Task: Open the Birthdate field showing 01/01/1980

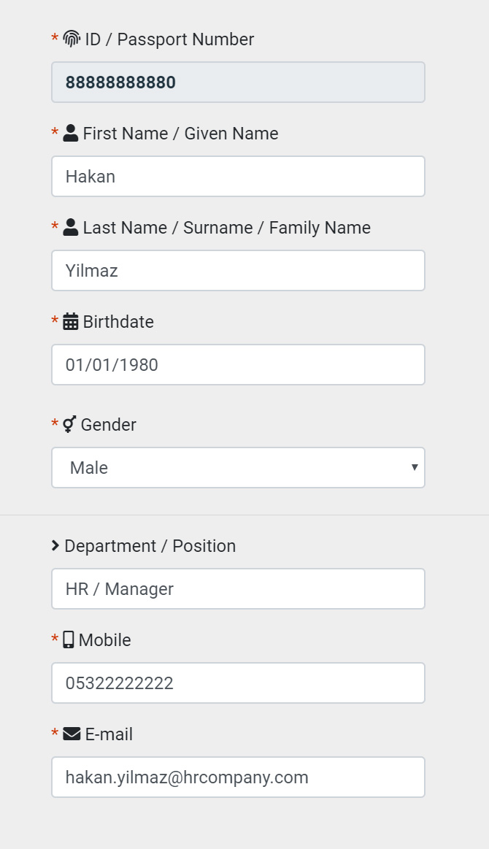Action: tap(238, 365)
